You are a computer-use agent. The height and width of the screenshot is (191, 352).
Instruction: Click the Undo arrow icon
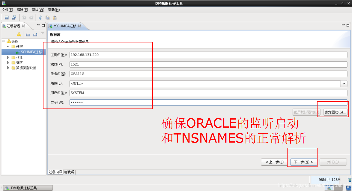click(x=24, y=17)
